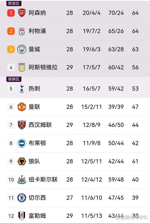This screenshot has width=150, height=223.
Task: Click the red rank 1 badge
Action: click(x=11, y=13)
